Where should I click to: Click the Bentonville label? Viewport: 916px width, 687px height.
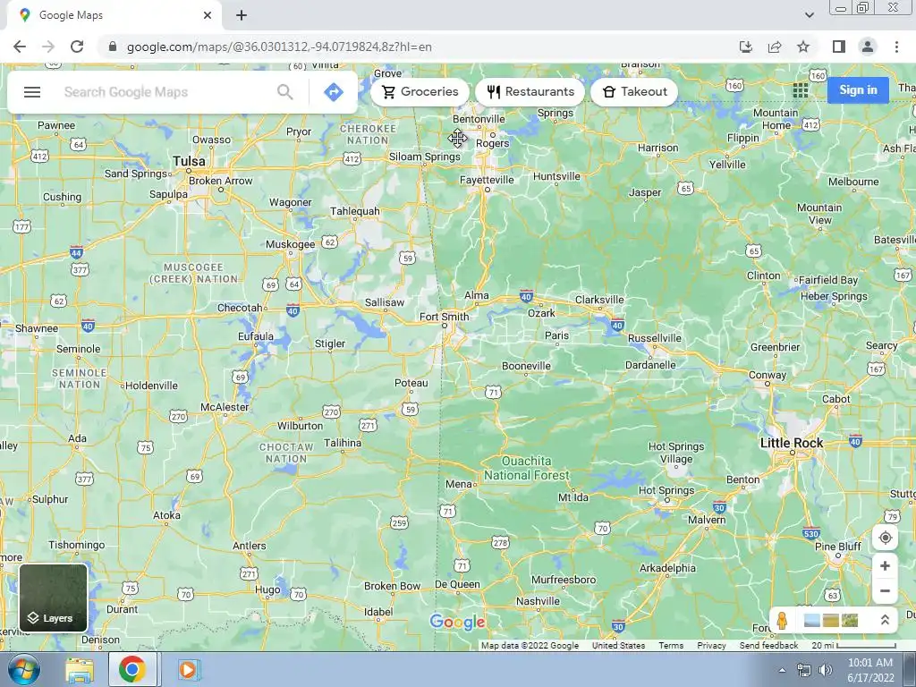point(479,119)
